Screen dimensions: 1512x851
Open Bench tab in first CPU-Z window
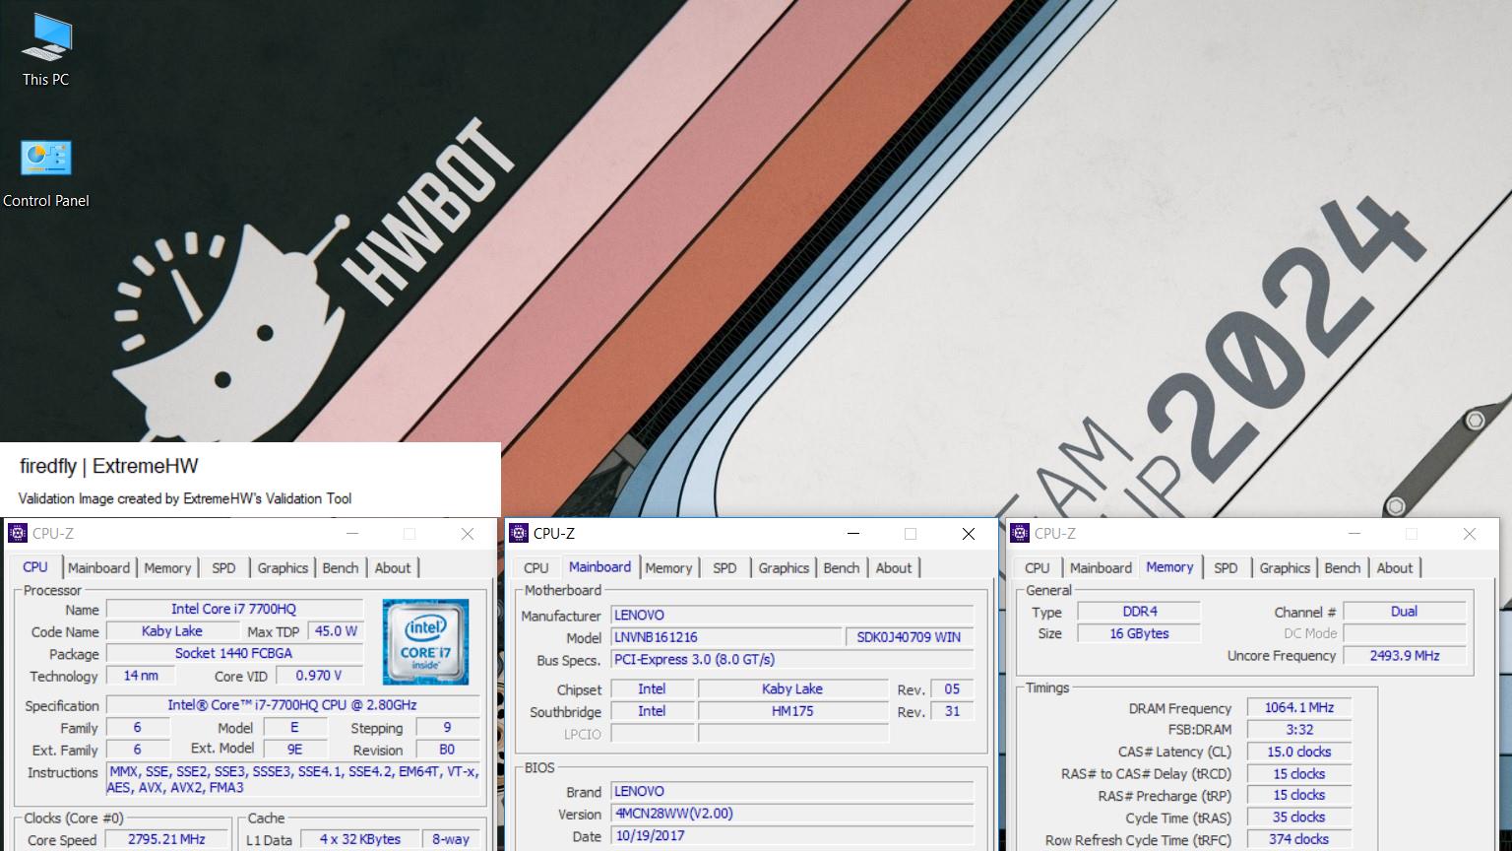click(x=341, y=568)
